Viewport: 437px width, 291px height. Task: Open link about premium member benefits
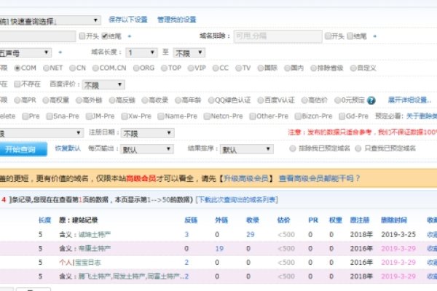[x=320, y=178]
